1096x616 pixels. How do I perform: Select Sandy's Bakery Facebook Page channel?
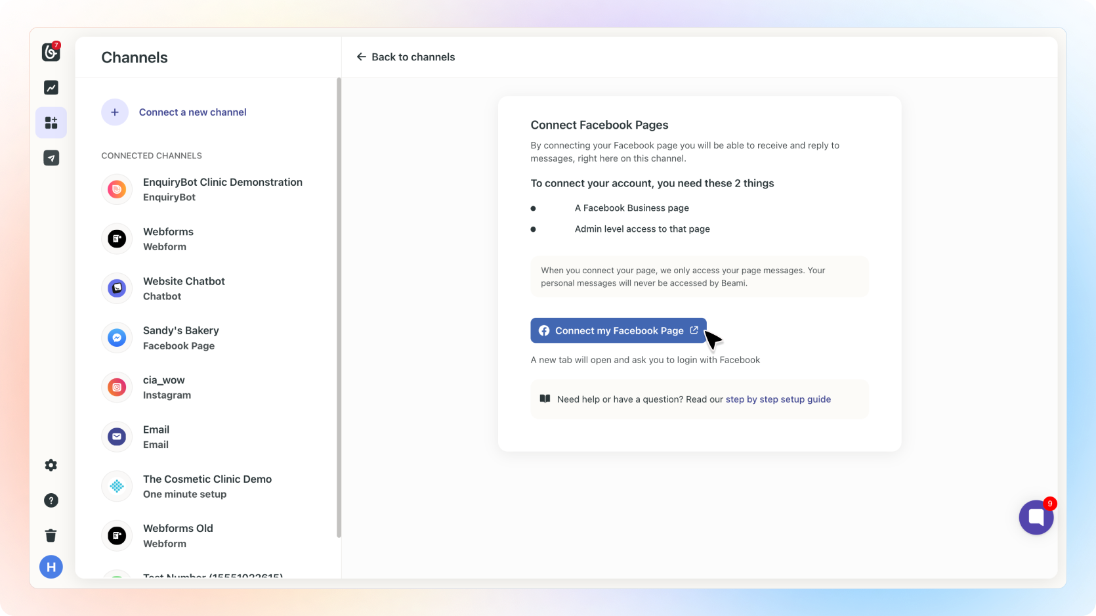click(x=180, y=338)
